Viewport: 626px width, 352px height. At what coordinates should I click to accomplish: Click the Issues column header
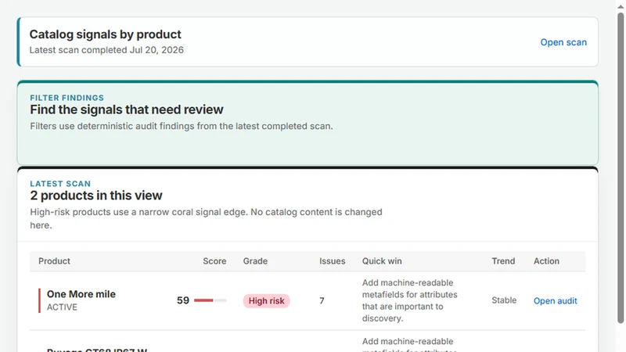click(x=332, y=261)
